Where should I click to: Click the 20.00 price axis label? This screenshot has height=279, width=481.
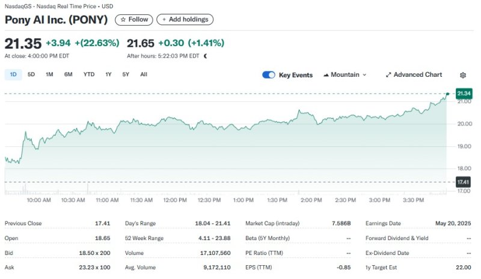tap(464, 124)
